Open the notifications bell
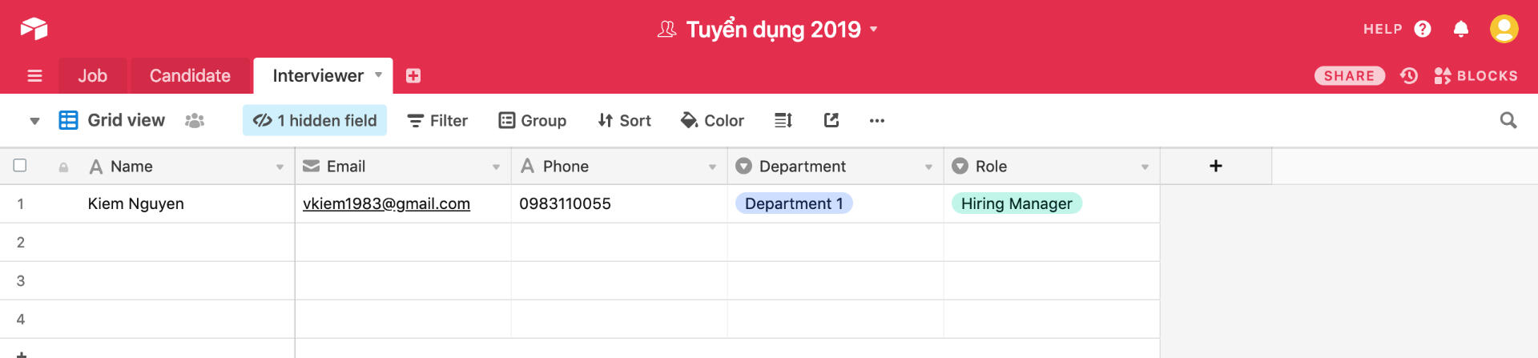 [x=1461, y=30]
